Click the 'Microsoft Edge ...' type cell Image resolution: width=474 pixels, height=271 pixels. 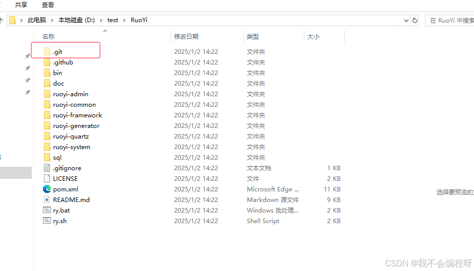pyautogui.click(x=273, y=189)
